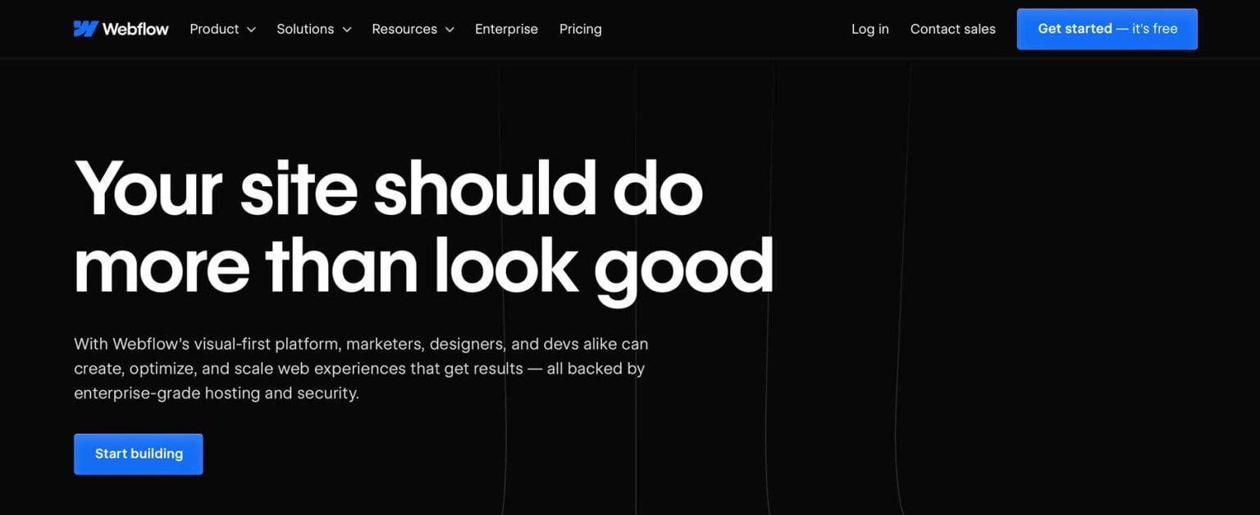Click 'it's free' portion of signup button
This screenshot has width=1260, height=515.
(1154, 29)
